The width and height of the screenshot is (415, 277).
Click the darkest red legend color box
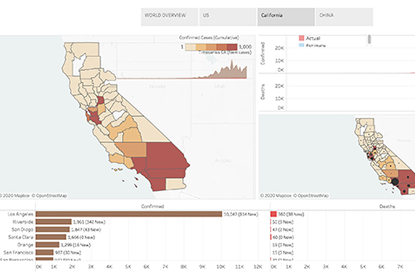click(232, 47)
